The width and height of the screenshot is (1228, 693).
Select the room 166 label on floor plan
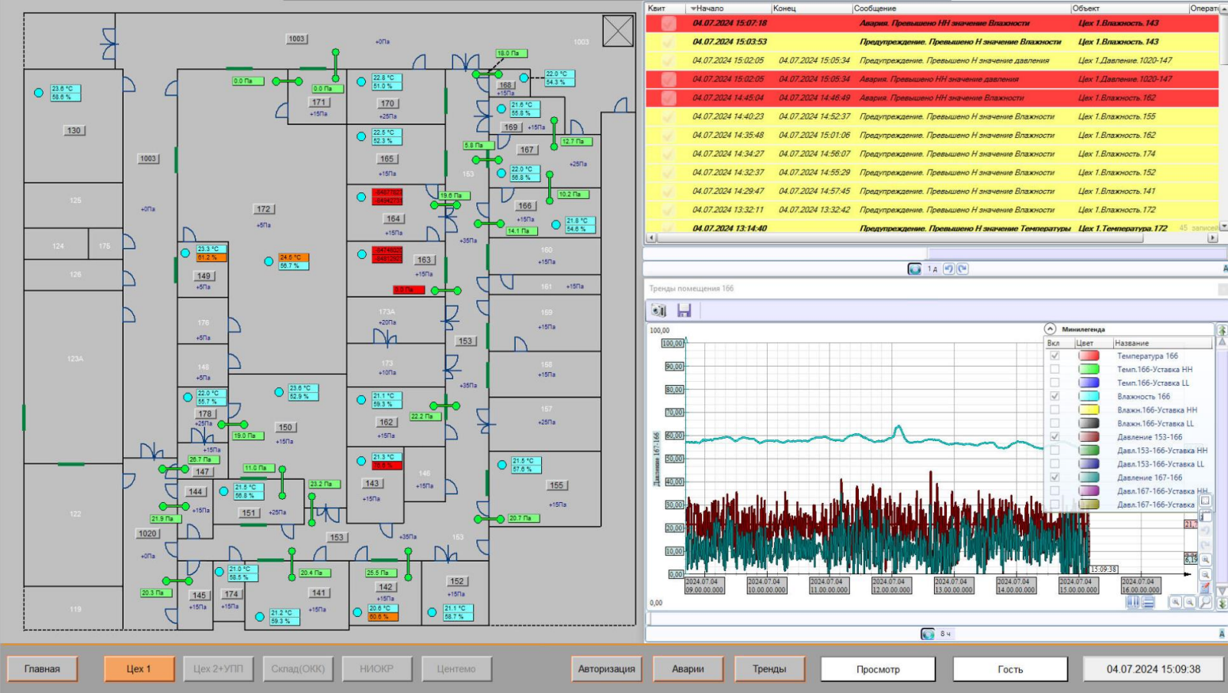pos(524,206)
